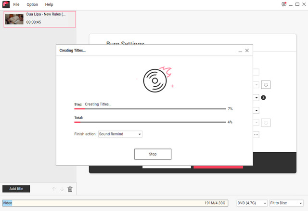
Task: Click the Step progress bar
Action: (x=150, y=109)
